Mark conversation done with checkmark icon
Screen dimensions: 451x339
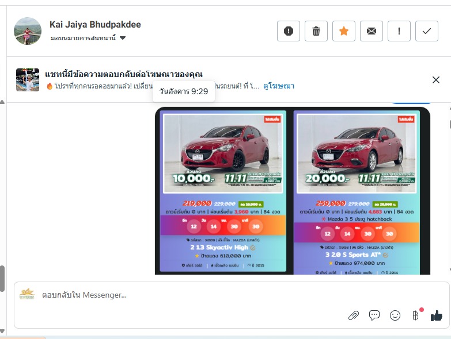[x=427, y=31]
